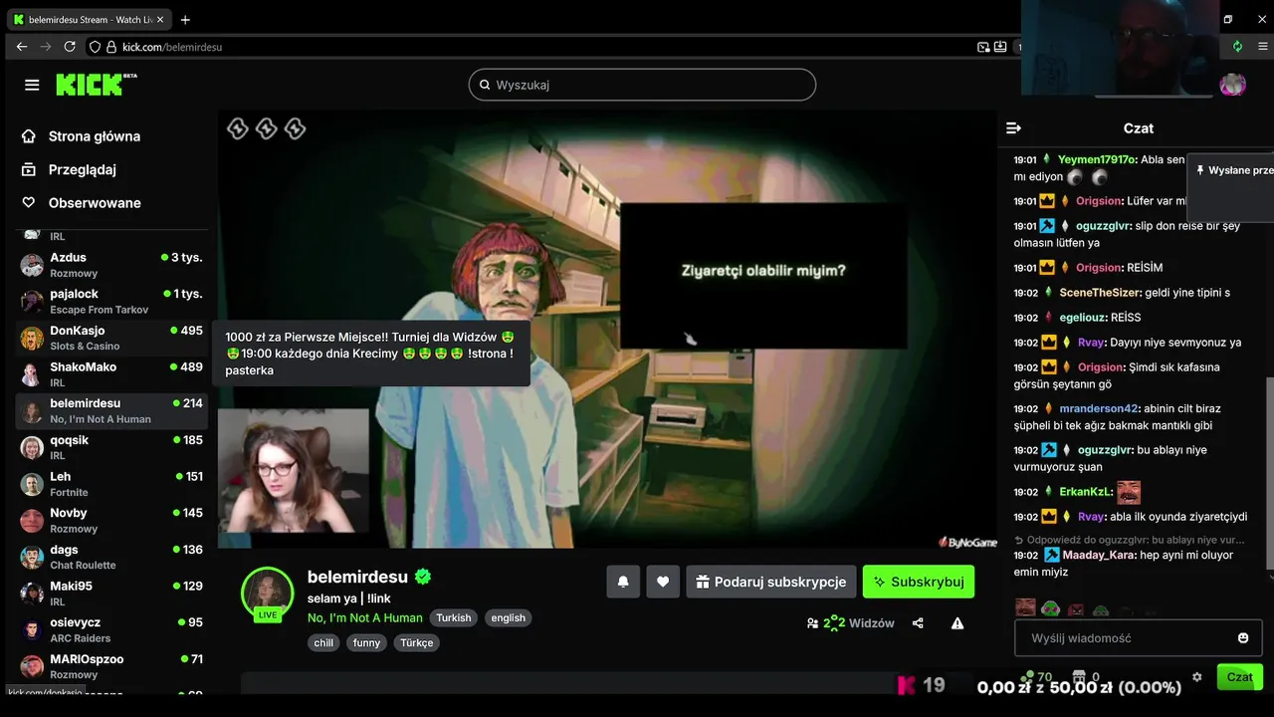Click the kick.com/belemirdesu address bar
Viewport: 1274px width, 717px height.
pyautogui.click(x=171, y=47)
